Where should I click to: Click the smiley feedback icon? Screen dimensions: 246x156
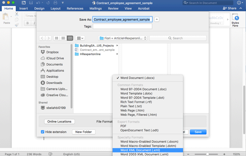[x=239, y=3]
